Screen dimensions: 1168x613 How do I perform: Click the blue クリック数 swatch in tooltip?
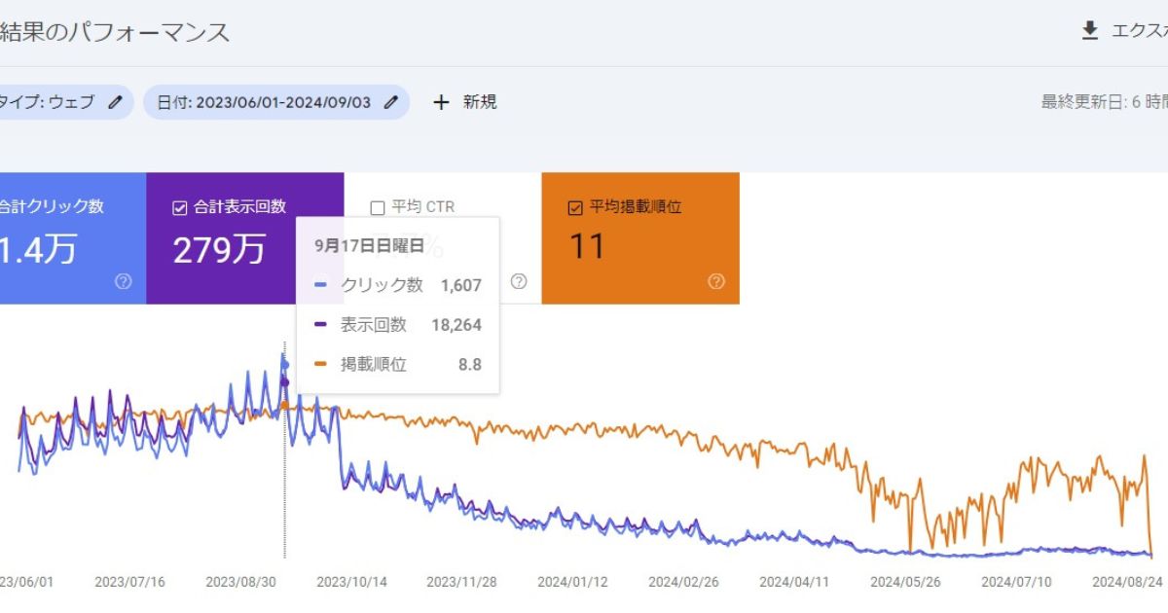(321, 286)
